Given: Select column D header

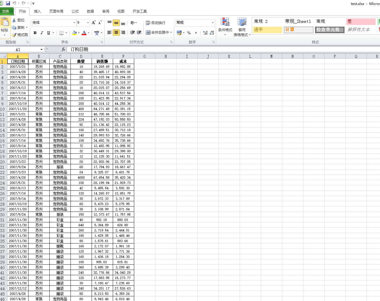Looking at the screenshot, I should coord(81,56).
